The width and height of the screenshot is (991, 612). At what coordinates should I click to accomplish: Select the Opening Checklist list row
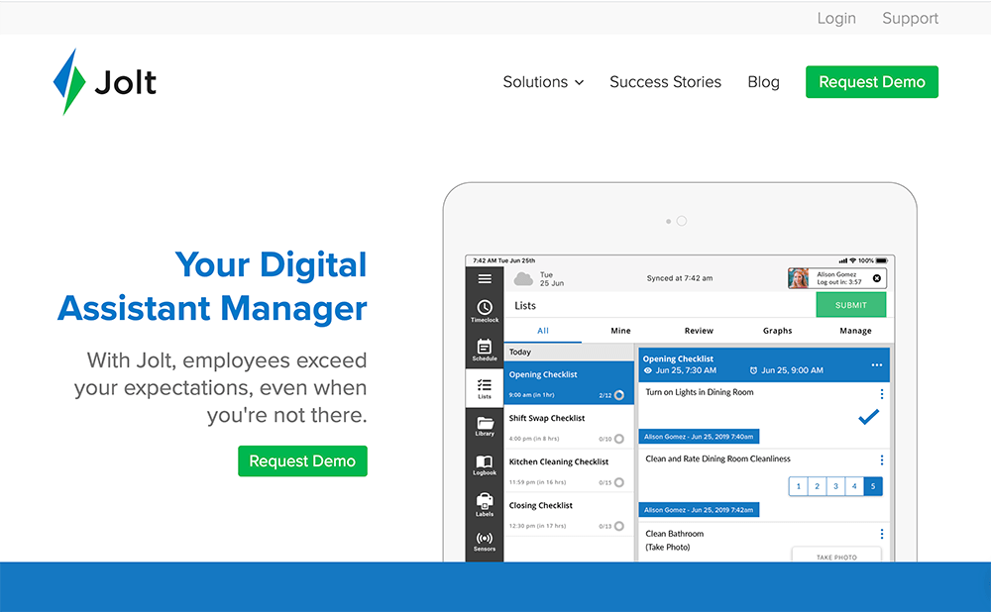tap(569, 383)
